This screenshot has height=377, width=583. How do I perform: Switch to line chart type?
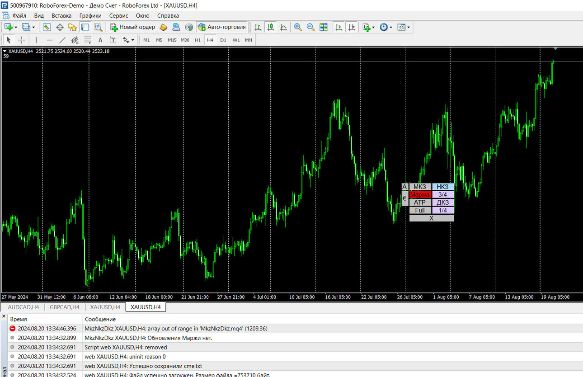[283, 27]
